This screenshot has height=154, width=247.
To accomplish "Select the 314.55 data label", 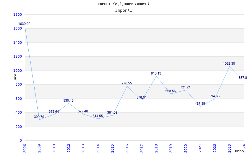I will point(98,116).
